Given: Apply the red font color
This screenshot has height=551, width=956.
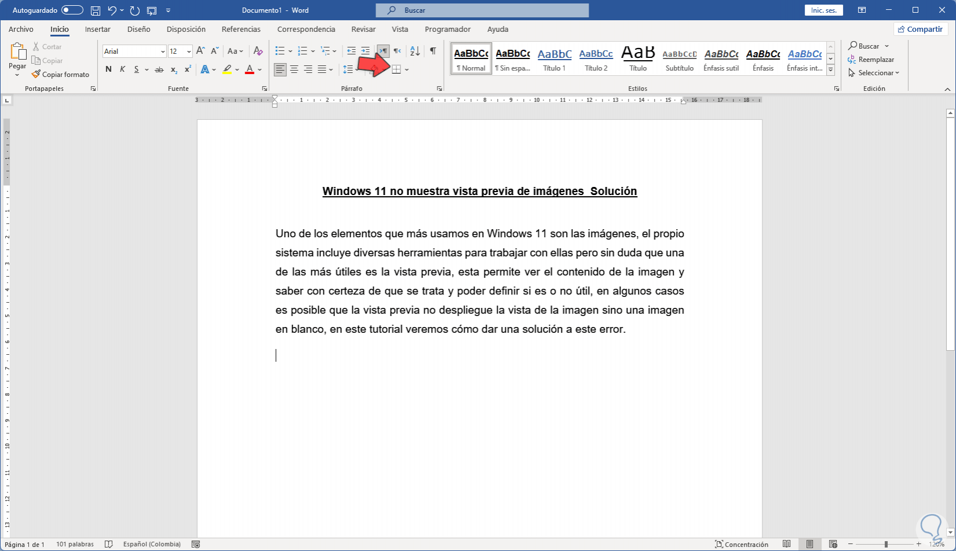Looking at the screenshot, I should click(x=250, y=69).
